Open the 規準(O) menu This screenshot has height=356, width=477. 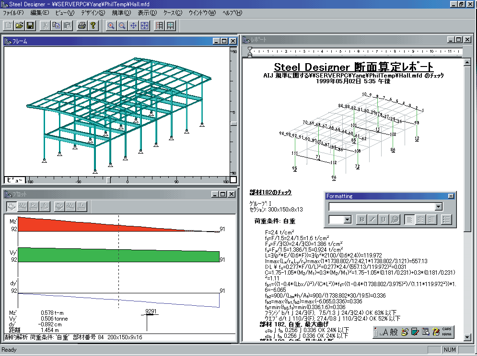[121, 13]
